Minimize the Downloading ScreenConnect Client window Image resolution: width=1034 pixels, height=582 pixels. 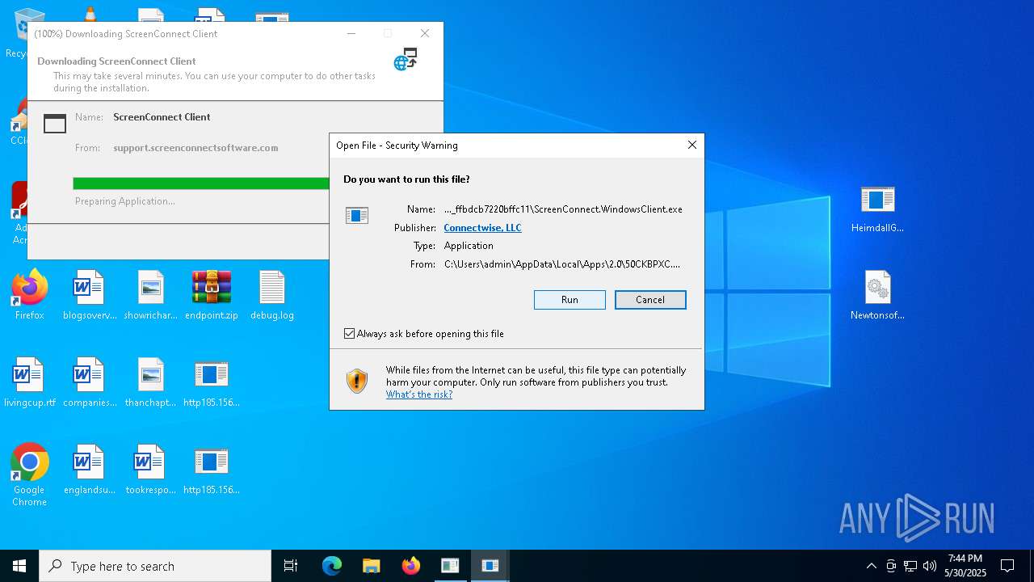point(351,33)
